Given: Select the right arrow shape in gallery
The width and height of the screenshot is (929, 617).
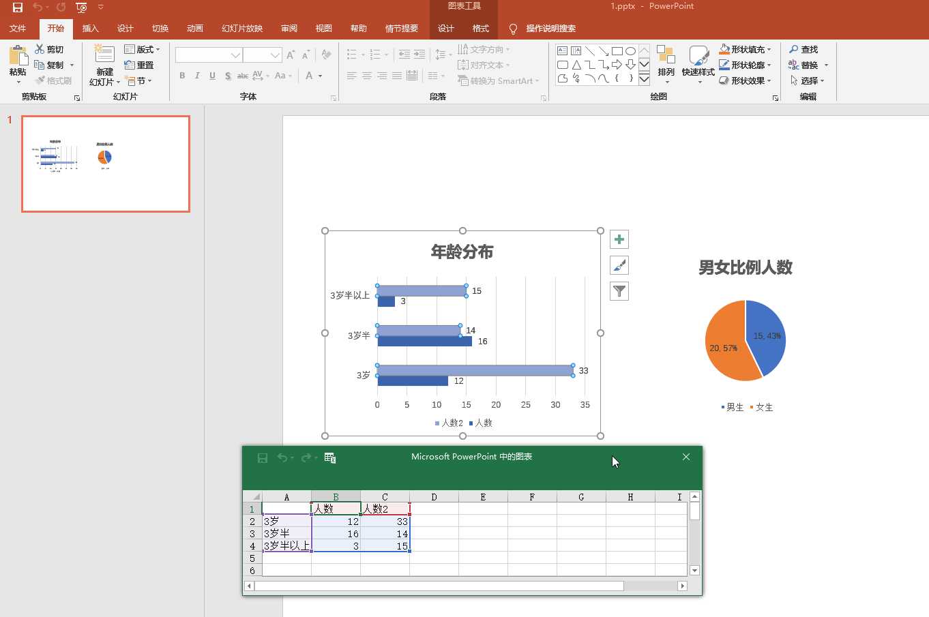Looking at the screenshot, I should point(617,65).
